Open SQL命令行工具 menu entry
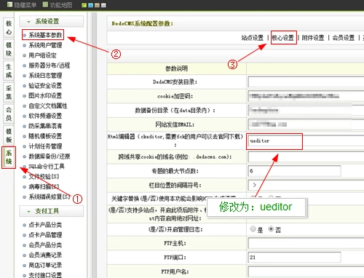 47,167
